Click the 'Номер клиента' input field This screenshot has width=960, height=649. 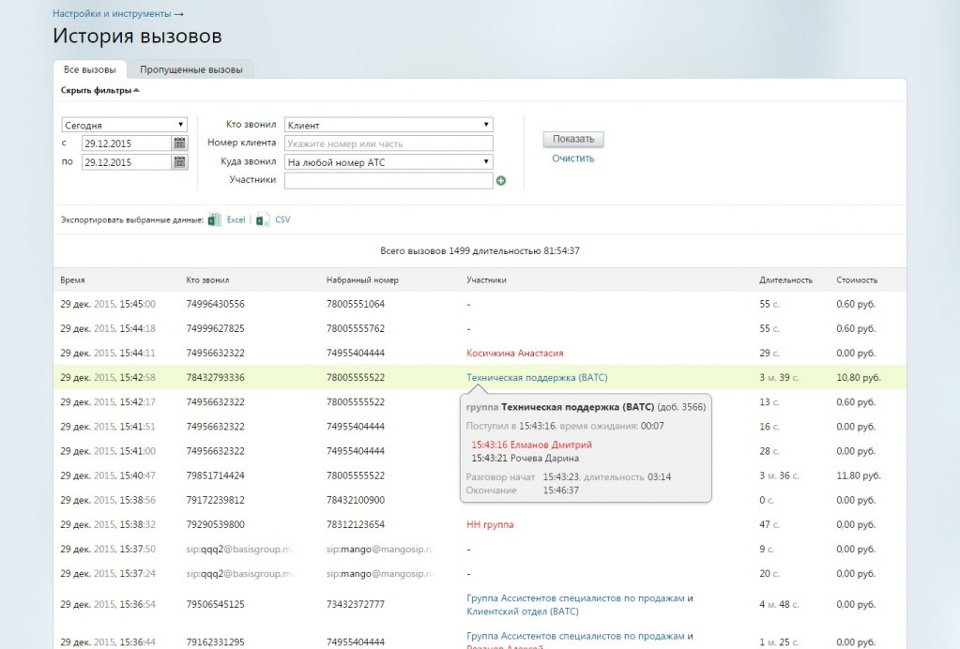[389, 143]
